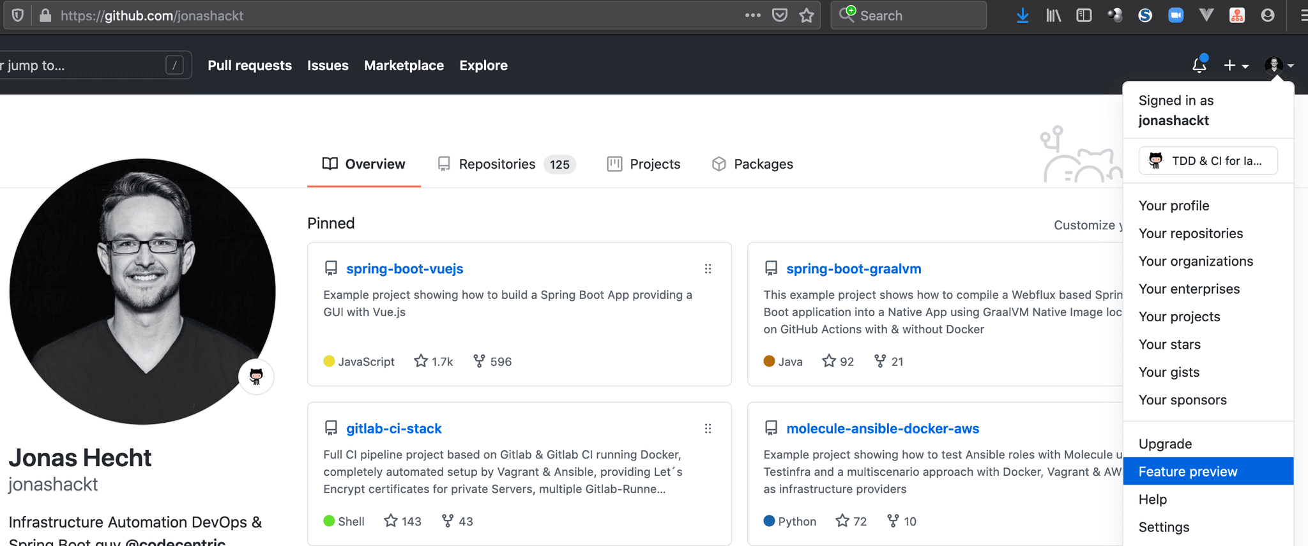Click the notifications bell icon
The image size is (1308, 546).
pos(1199,65)
